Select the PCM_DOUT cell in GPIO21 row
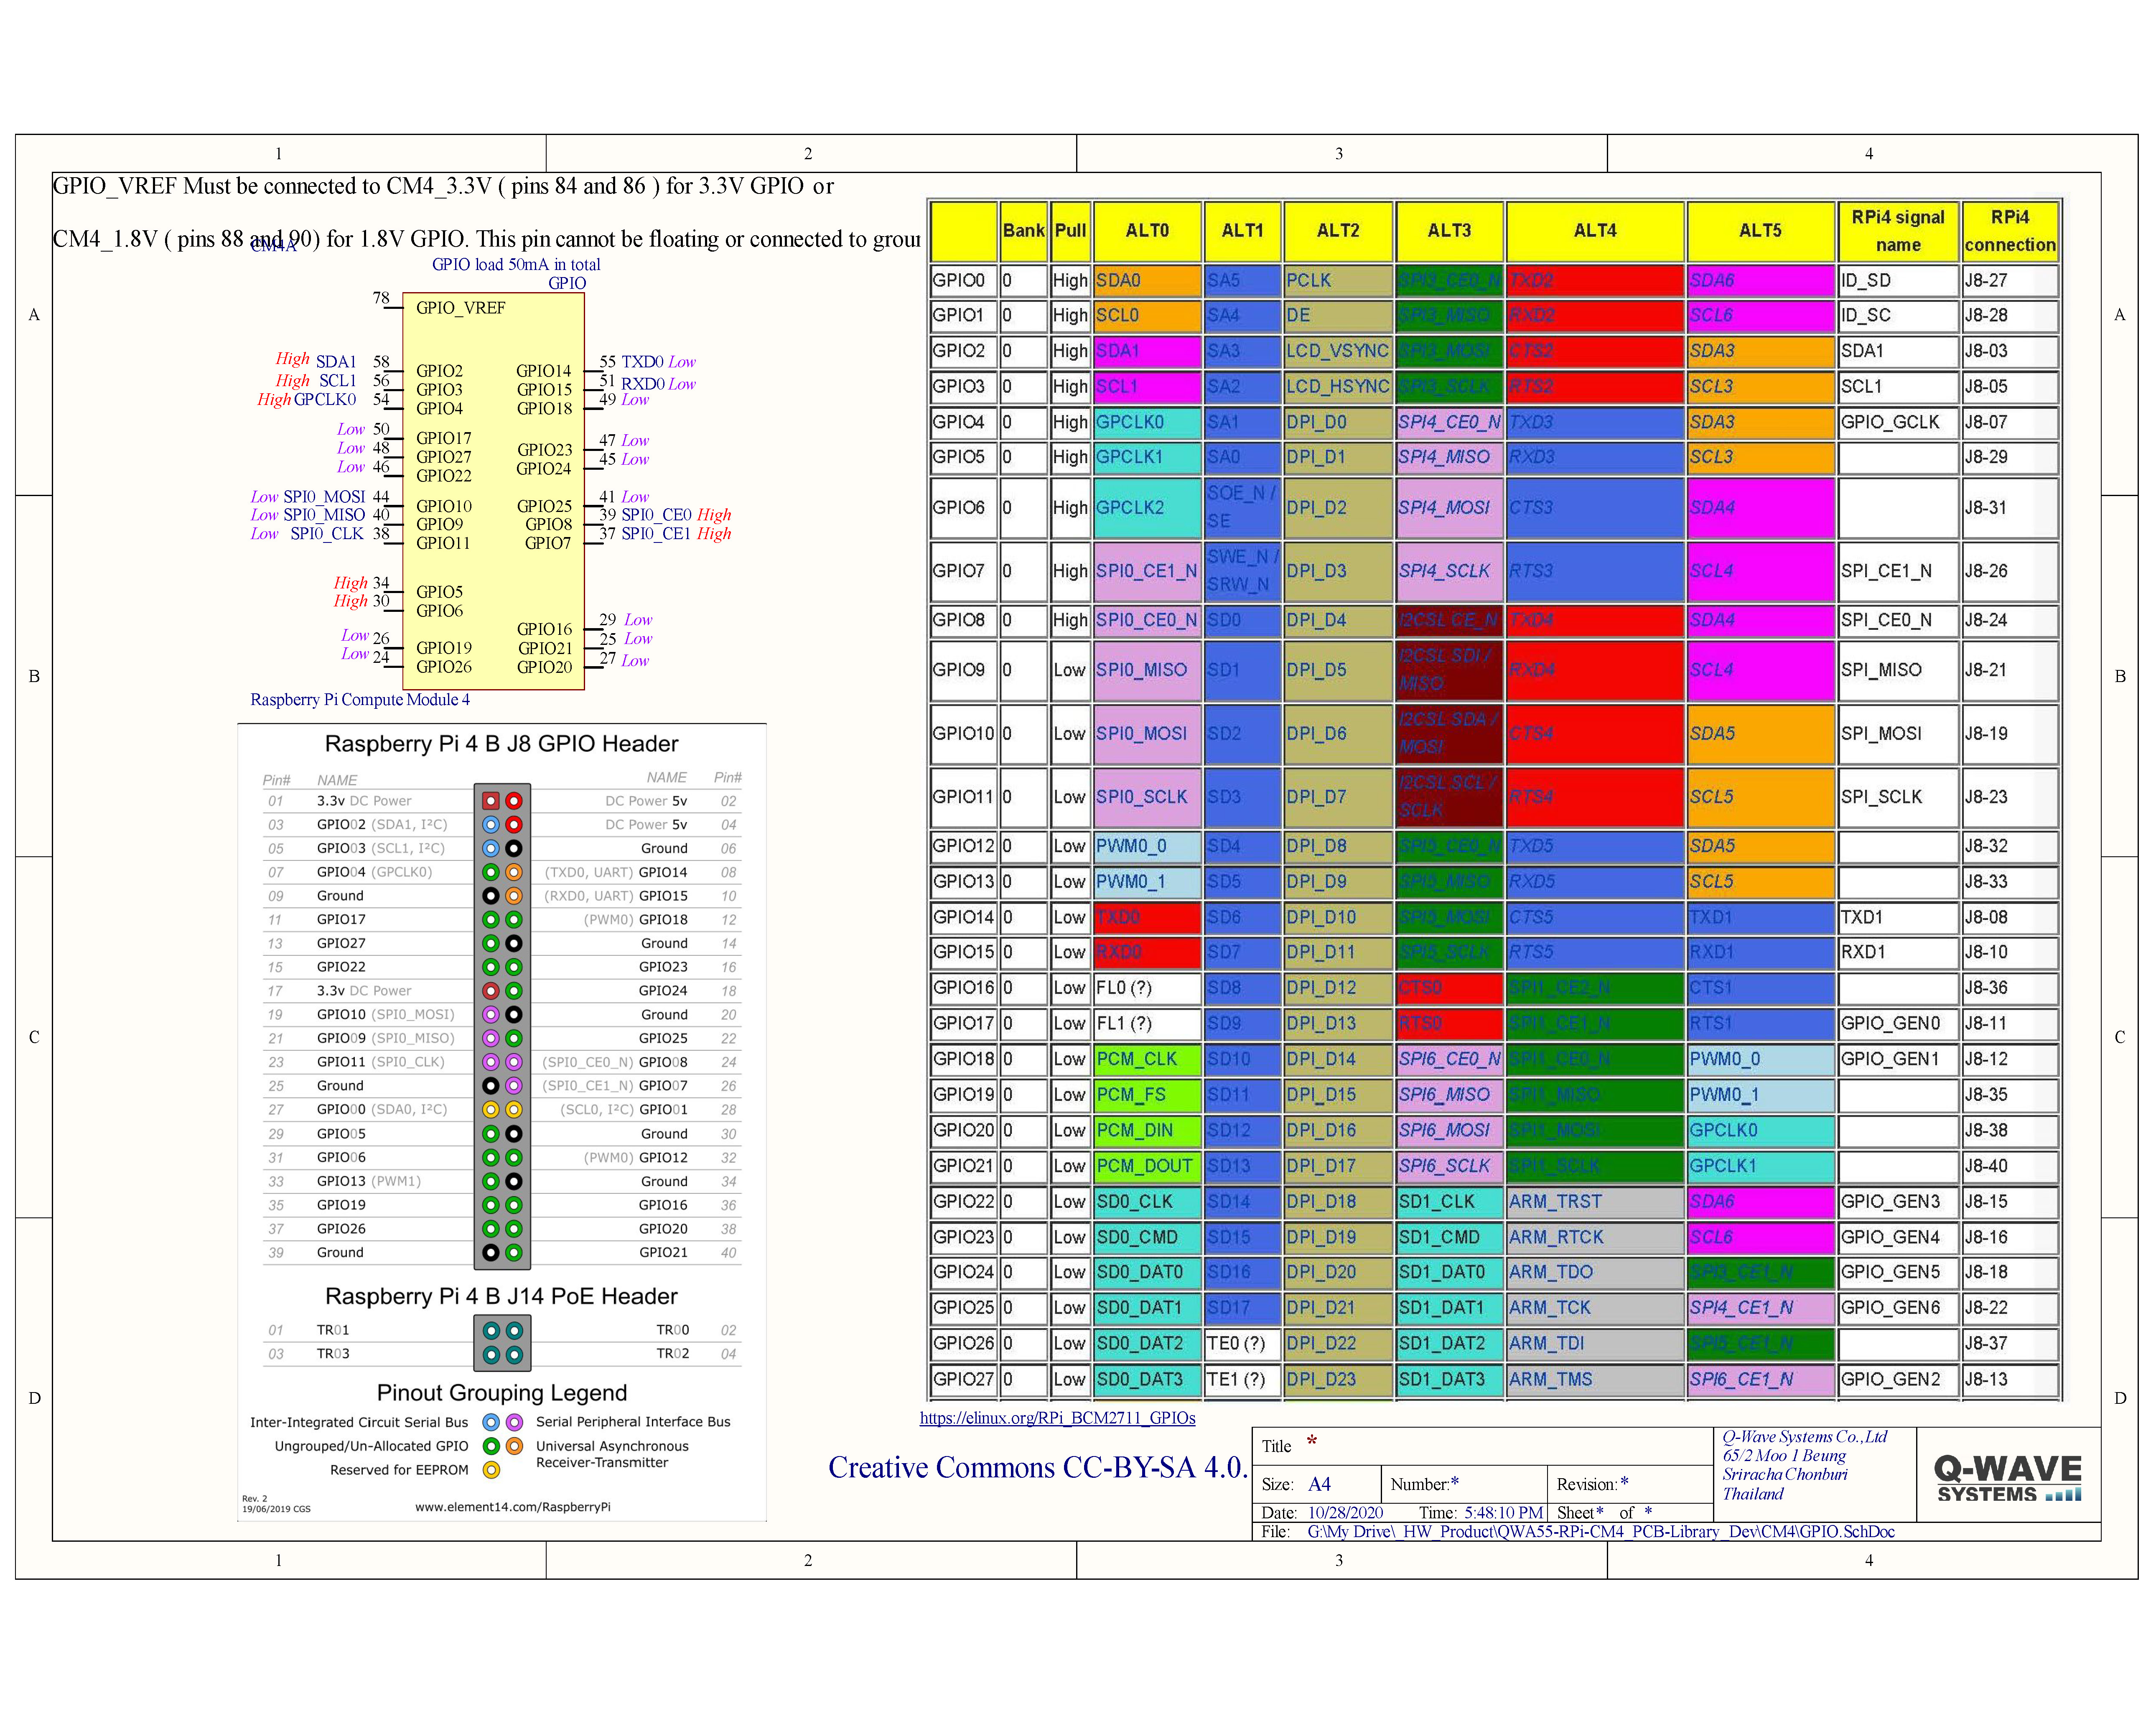 1147,1166
